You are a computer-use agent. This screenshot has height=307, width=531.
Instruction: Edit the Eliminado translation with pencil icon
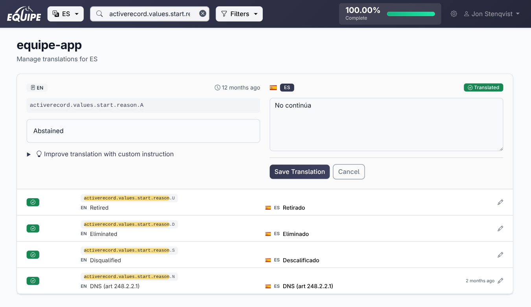(500, 228)
